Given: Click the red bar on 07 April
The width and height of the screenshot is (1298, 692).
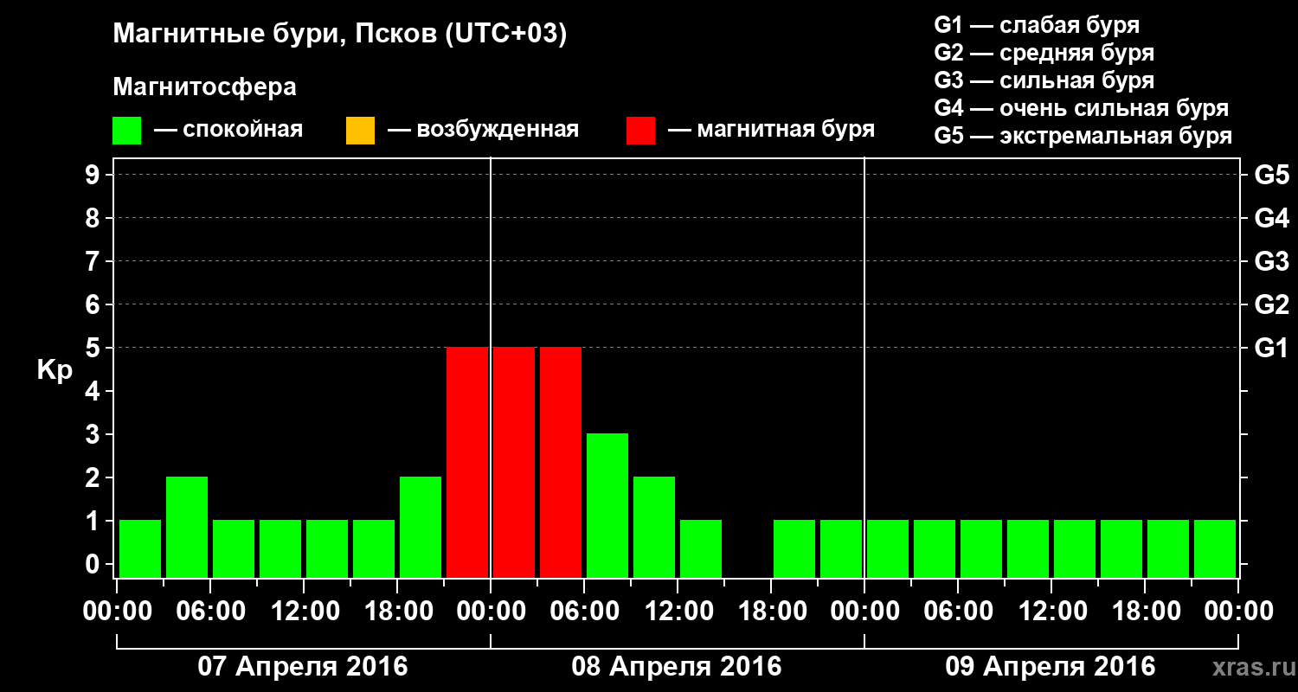Looking at the screenshot, I should point(467,462).
